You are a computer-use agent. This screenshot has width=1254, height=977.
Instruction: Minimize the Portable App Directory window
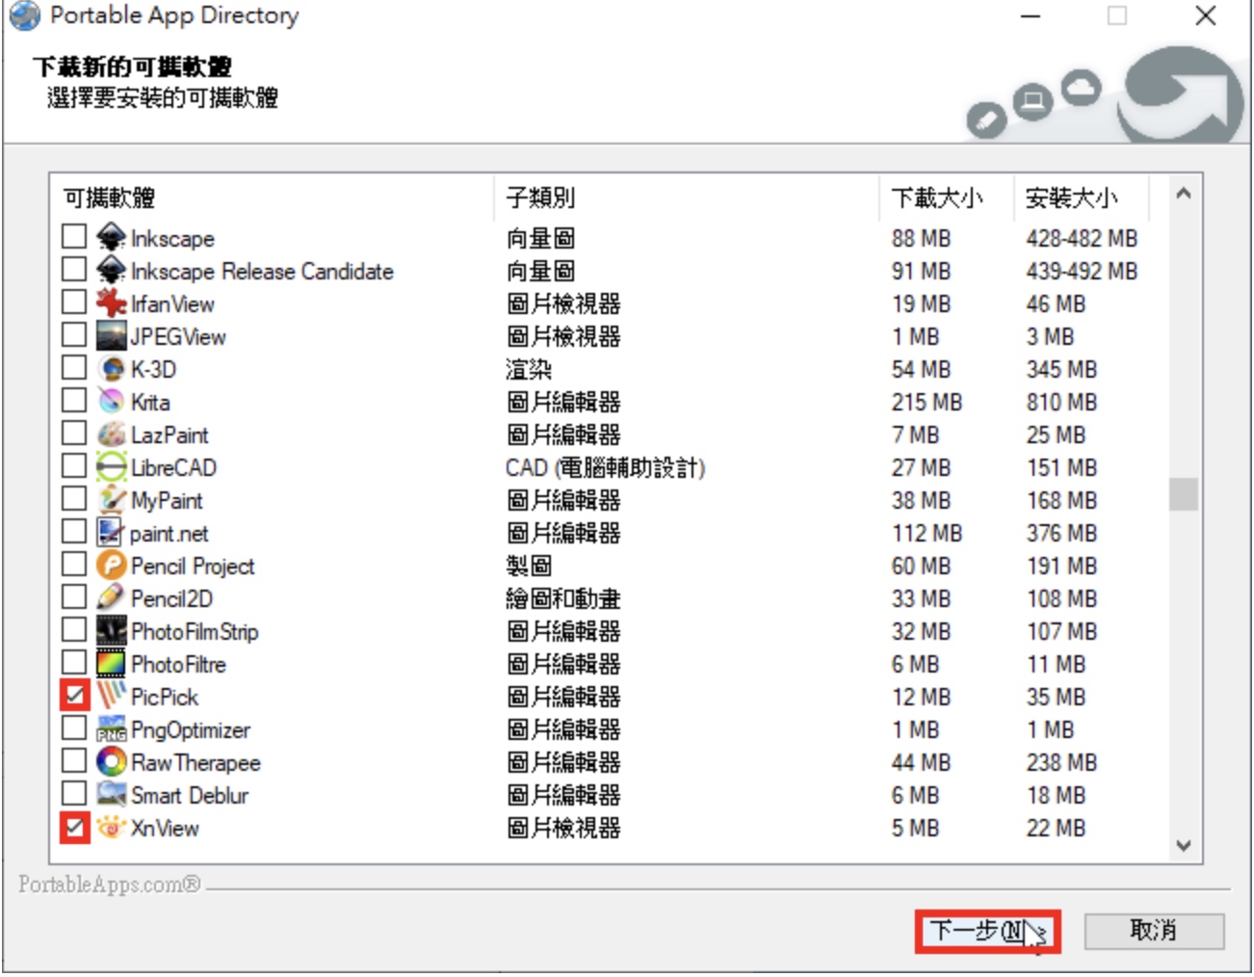tap(1031, 15)
